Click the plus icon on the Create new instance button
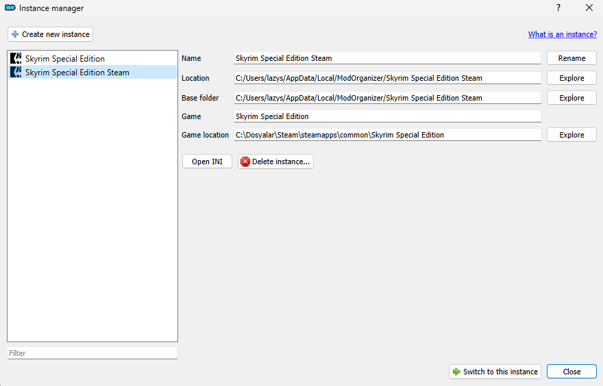Viewport: 603px width, 386px height. 15,34
